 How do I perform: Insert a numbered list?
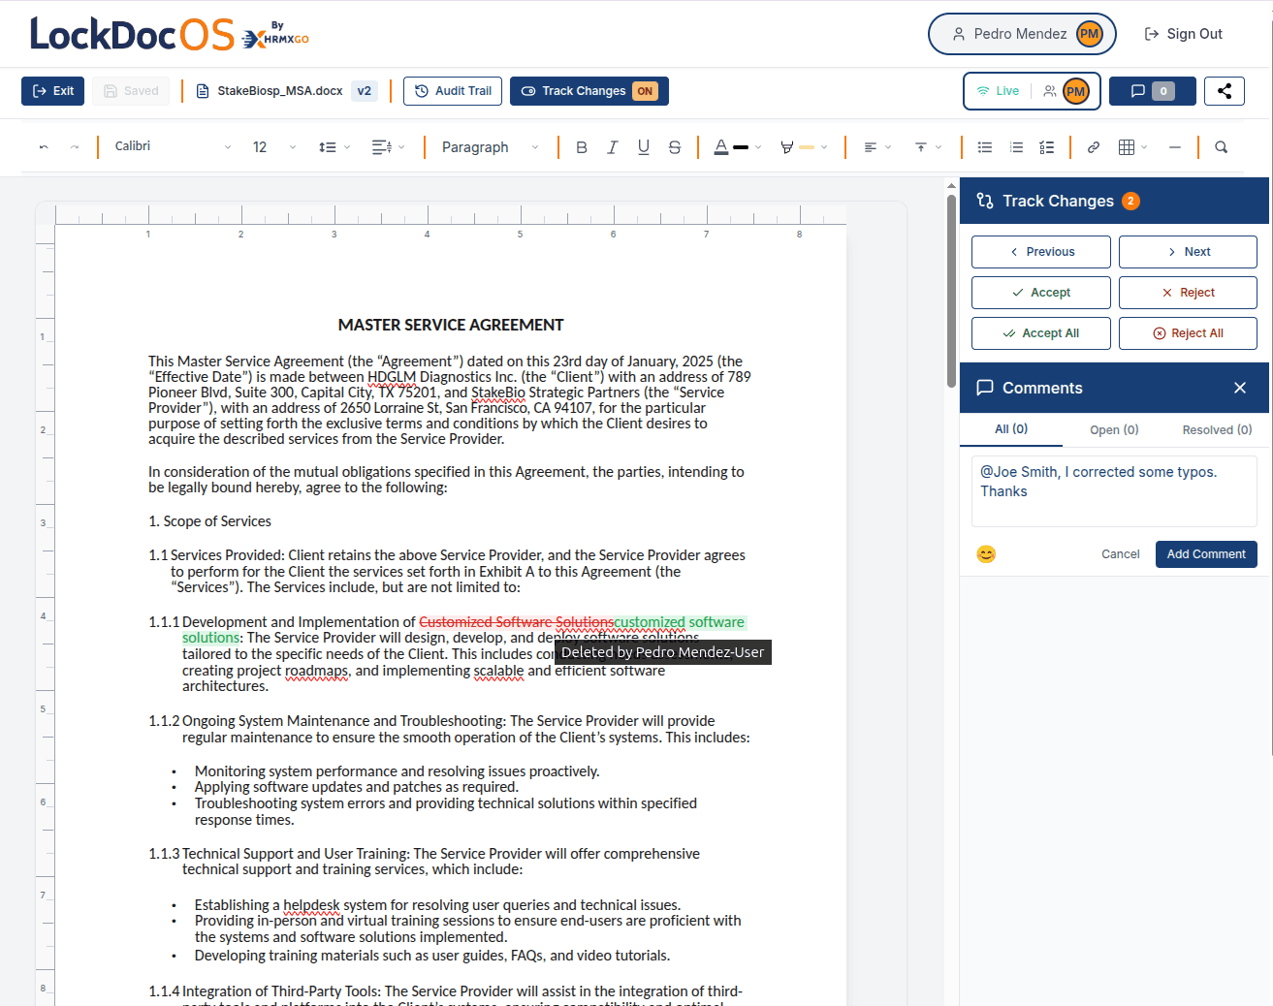1016,147
